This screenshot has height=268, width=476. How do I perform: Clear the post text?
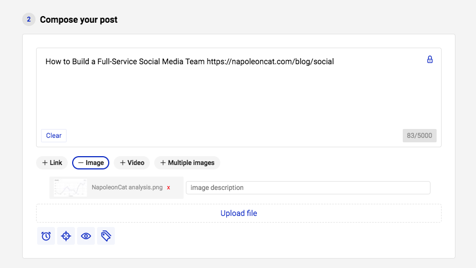click(x=54, y=136)
